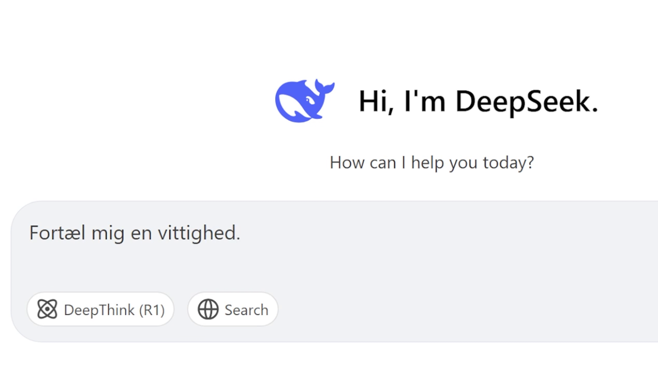Click the blue DeepSeek whale logo
This screenshot has height=370, width=658.
pyautogui.click(x=305, y=100)
